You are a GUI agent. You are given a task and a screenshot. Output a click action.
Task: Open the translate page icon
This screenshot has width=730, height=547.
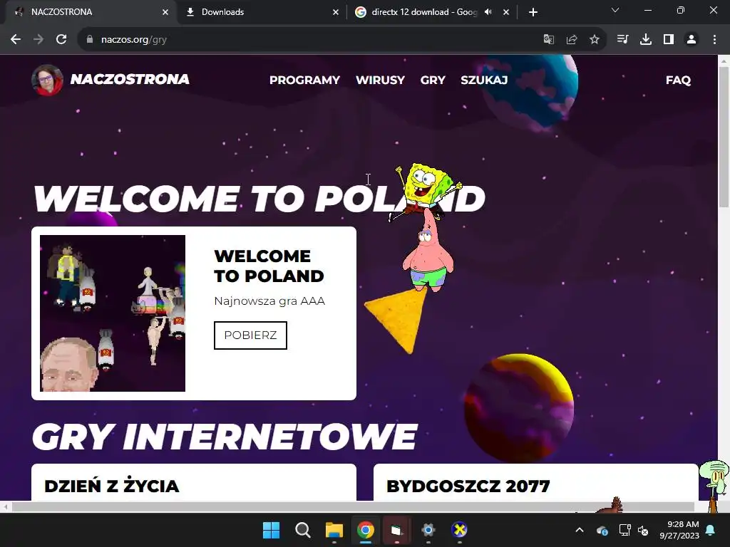coord(549,40)
